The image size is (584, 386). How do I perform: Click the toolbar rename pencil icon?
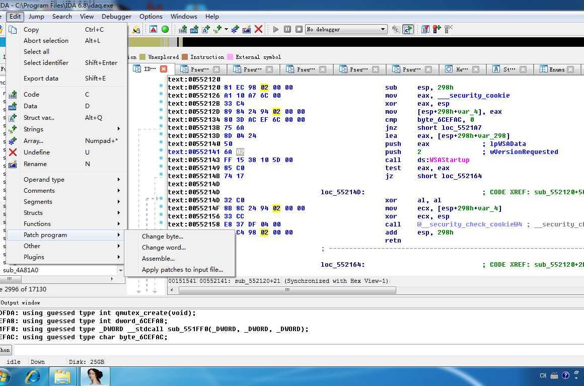coord(247,29)
